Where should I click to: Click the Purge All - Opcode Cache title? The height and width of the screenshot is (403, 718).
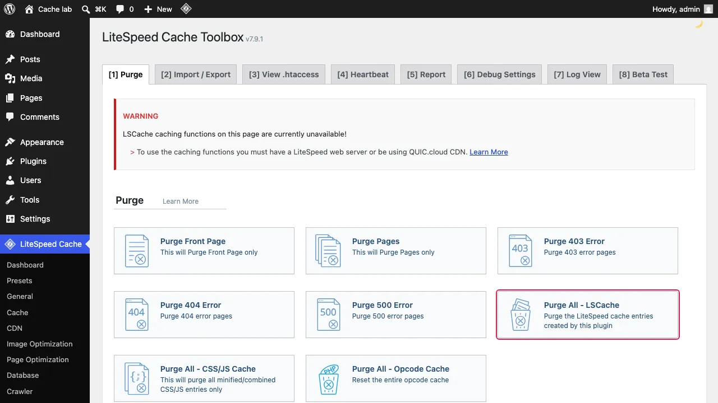[x=401, y=369]
